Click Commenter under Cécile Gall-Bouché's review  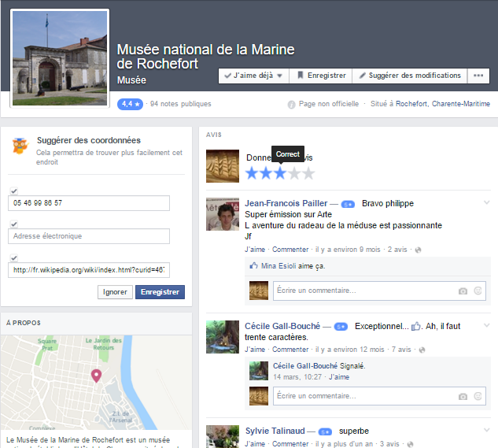click(290, 350)
